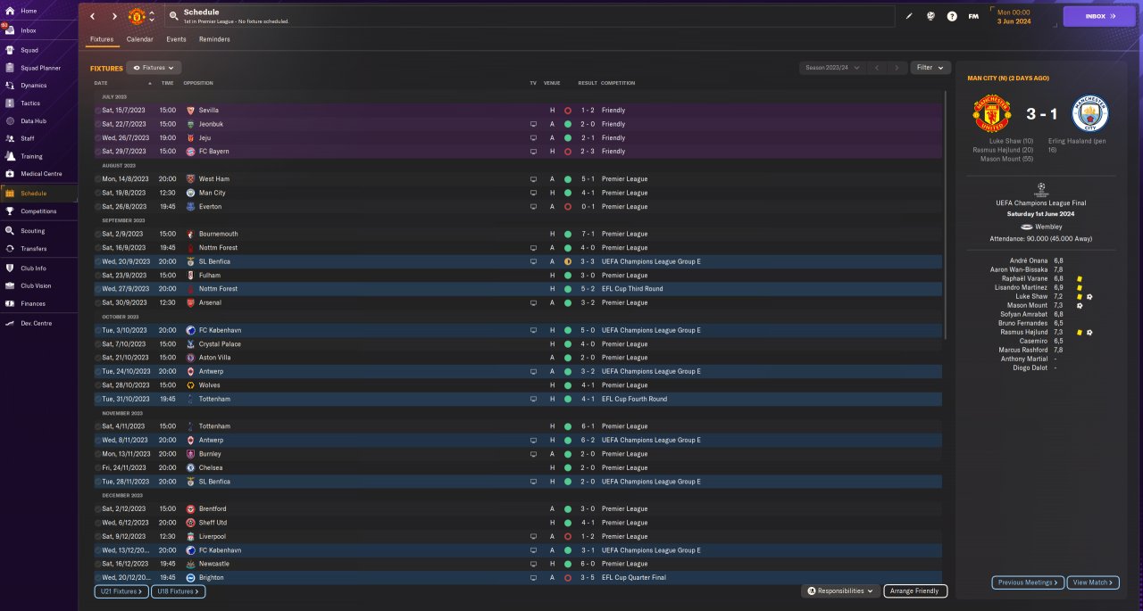Select the circle beside Chelsea fixture

(x=97, y=467)
